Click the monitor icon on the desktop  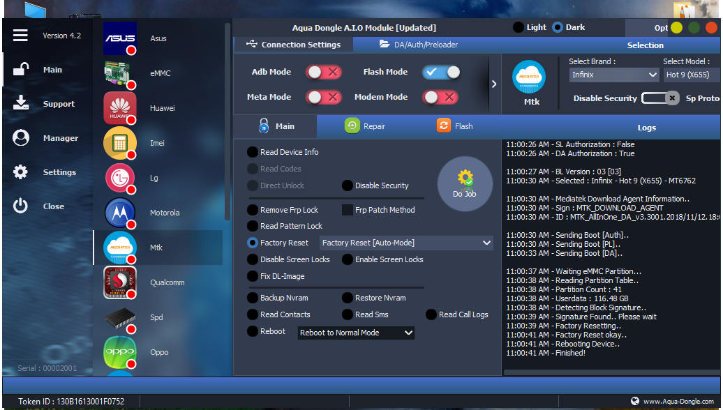point(35,10)
